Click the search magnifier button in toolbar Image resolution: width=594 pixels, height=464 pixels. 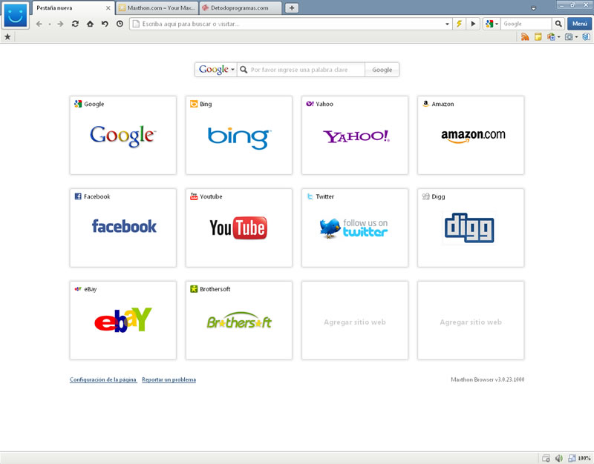click(x=558, y=24)
